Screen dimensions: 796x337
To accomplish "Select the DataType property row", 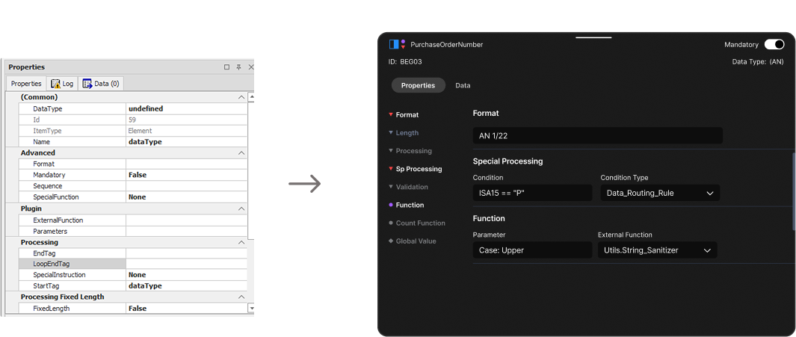I will (133, 108).
